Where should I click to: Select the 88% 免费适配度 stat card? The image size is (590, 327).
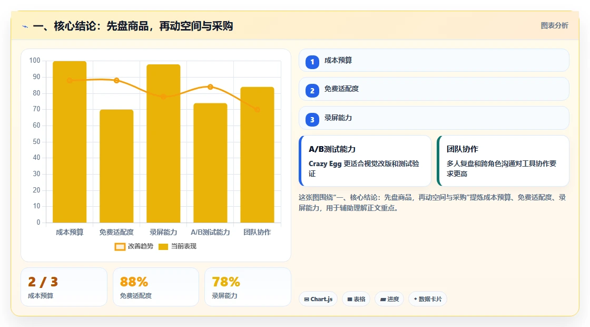(x=156, y=287)
